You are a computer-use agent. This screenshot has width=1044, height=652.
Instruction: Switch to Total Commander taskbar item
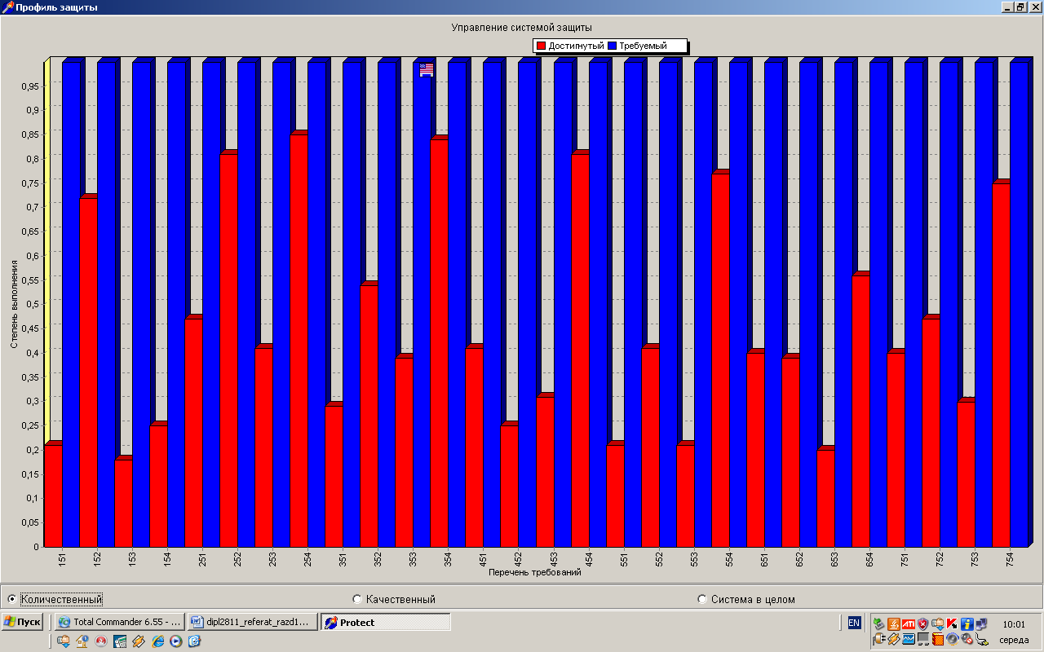click(119, 622)
